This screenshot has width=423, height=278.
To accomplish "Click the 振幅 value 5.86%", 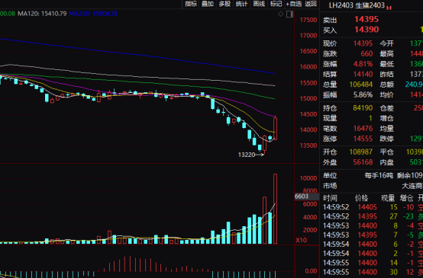I will coord(363,94).
